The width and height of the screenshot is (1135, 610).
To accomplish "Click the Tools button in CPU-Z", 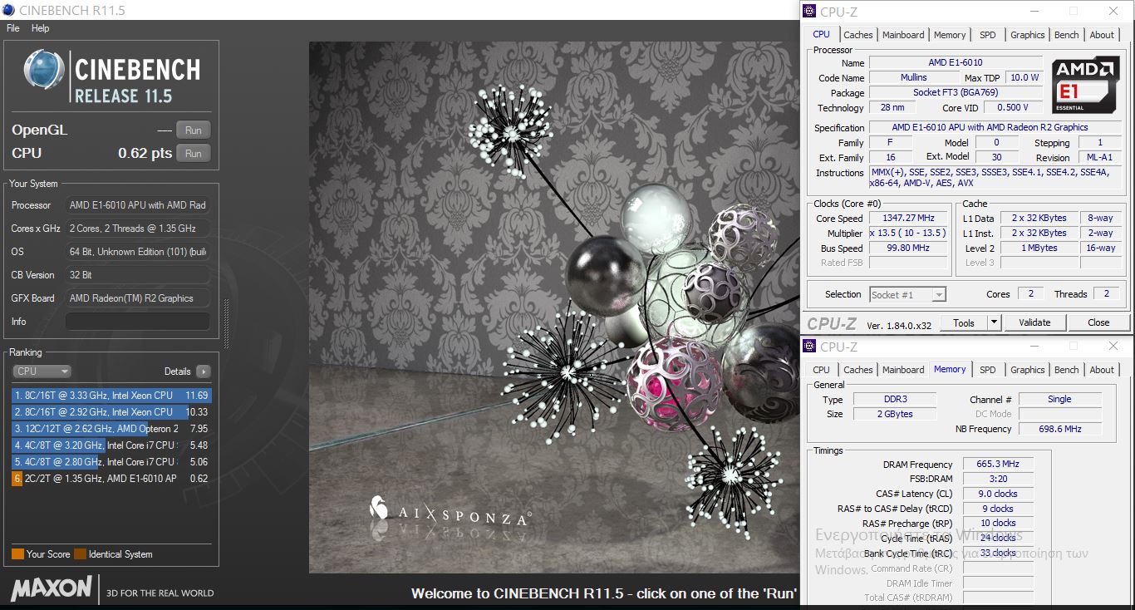I will [x=964, y=322].
